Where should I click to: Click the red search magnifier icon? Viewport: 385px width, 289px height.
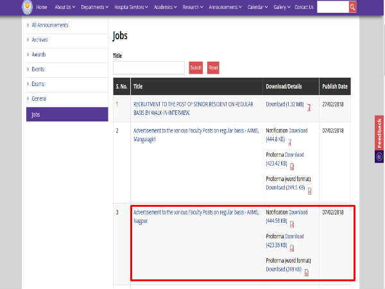coord(352,7)
